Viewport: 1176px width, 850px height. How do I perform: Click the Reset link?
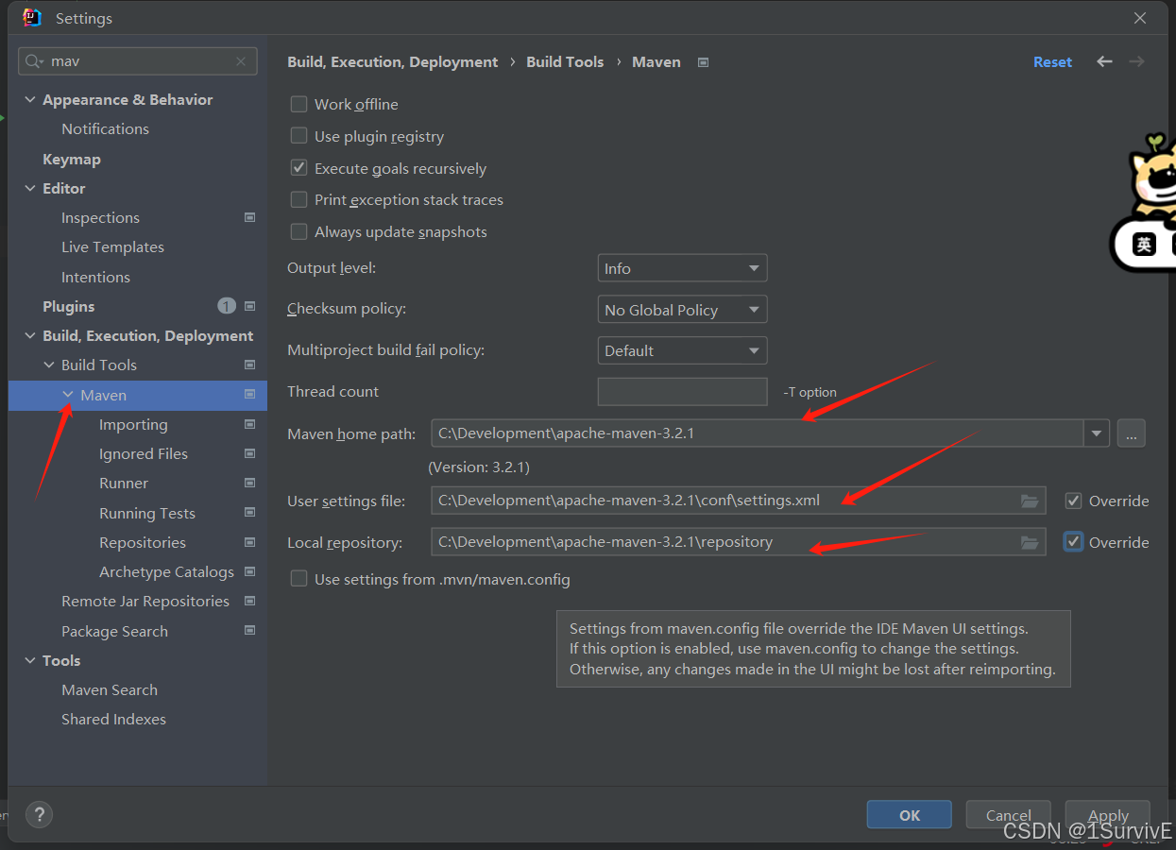pyautogui.click(x=1052, y=61)
